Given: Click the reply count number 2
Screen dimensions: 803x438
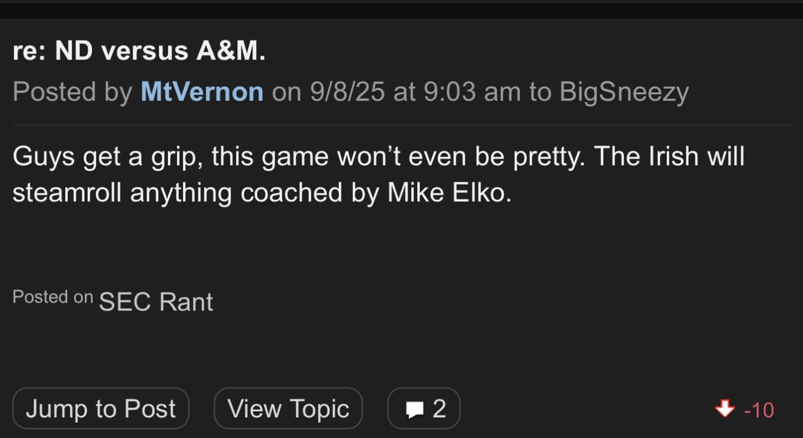Looking at the screenshot, I should 439,409.
